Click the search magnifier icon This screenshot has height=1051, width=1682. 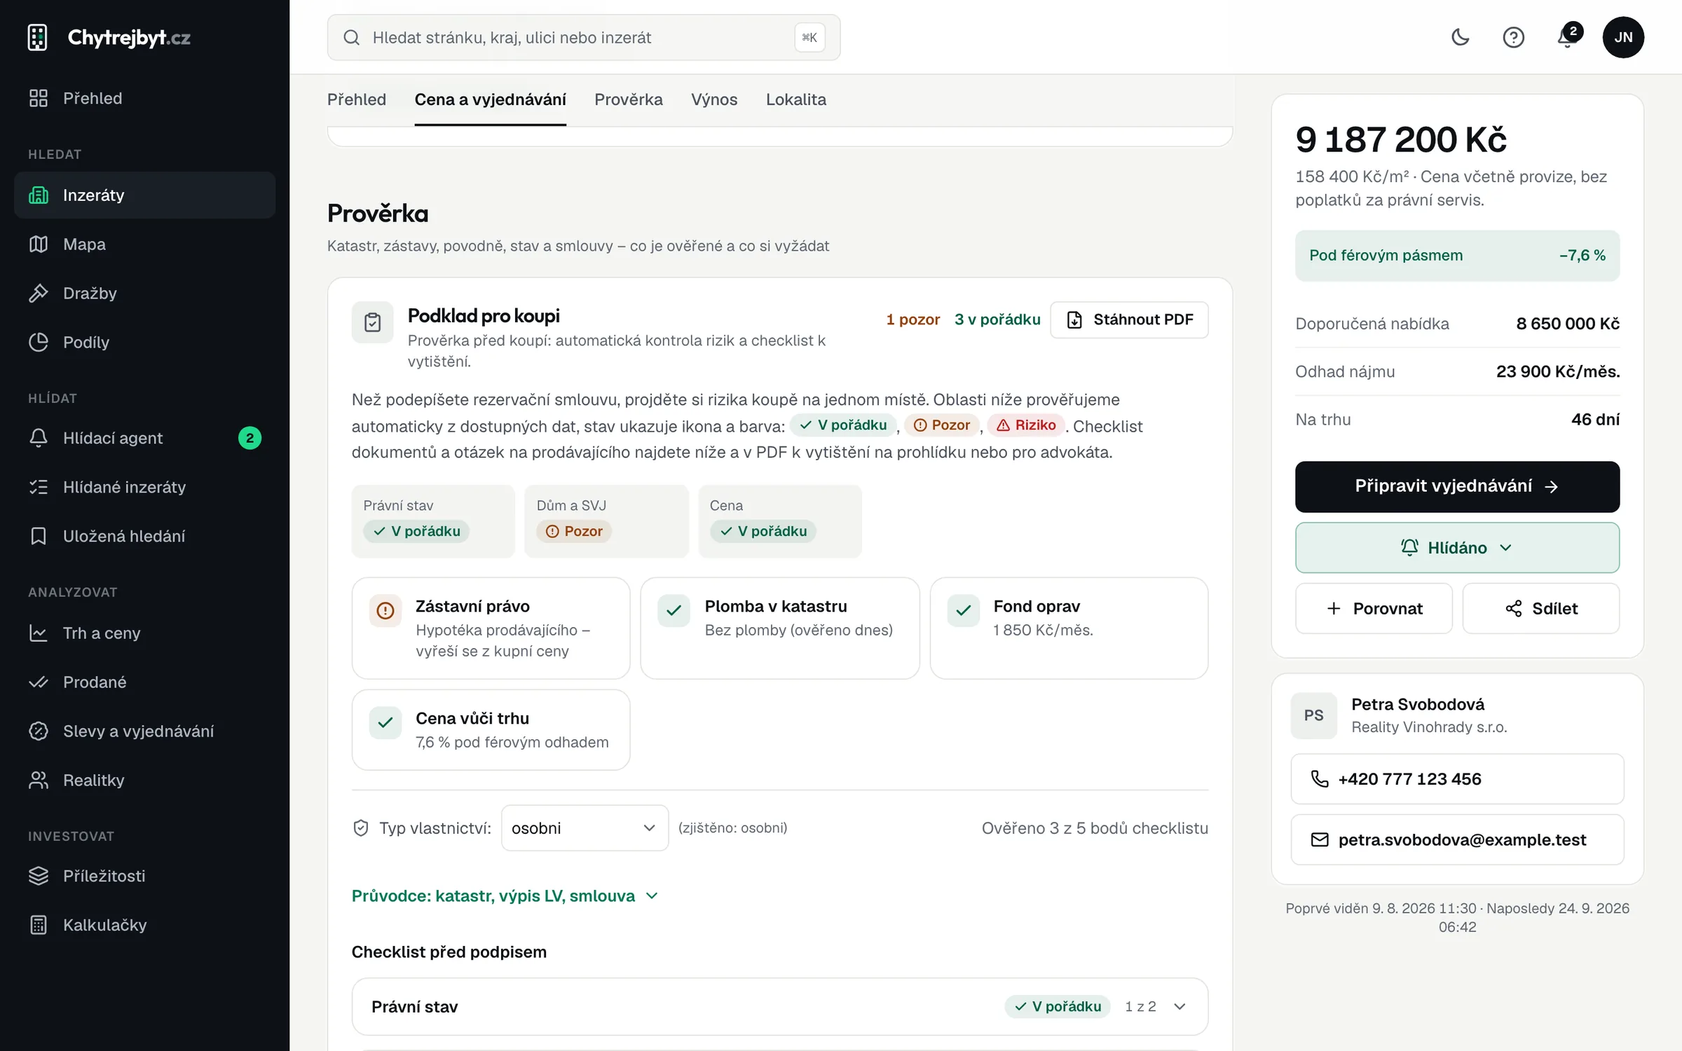point(352,37)
